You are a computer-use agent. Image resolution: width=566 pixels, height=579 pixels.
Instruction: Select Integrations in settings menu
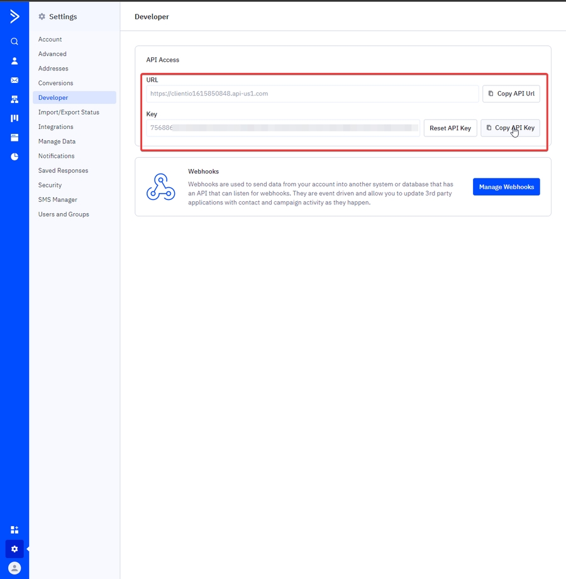(56, 126)
